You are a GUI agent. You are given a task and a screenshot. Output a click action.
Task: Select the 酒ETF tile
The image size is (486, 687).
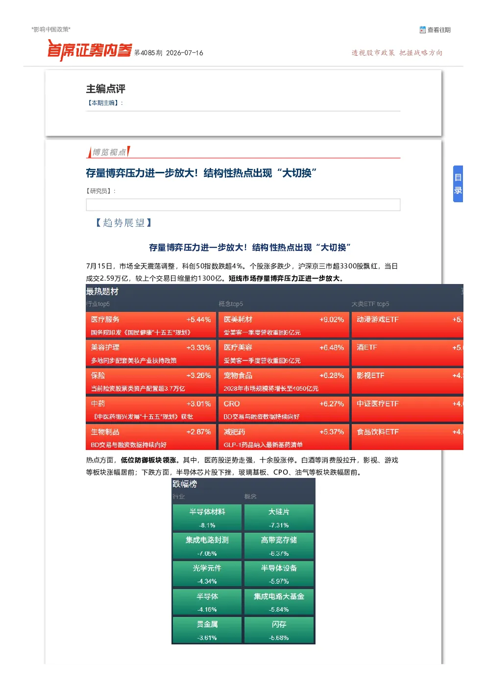coord(408,353)
